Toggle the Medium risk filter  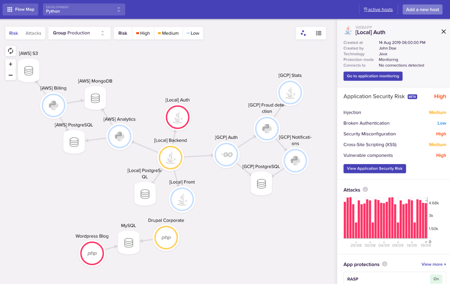pyautogui.click(x=168, y=33)
